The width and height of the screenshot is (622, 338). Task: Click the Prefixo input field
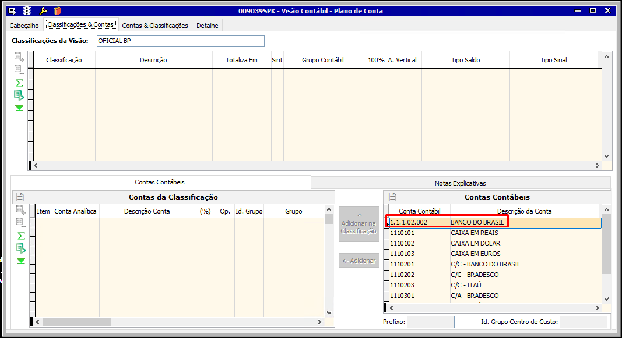430,322
